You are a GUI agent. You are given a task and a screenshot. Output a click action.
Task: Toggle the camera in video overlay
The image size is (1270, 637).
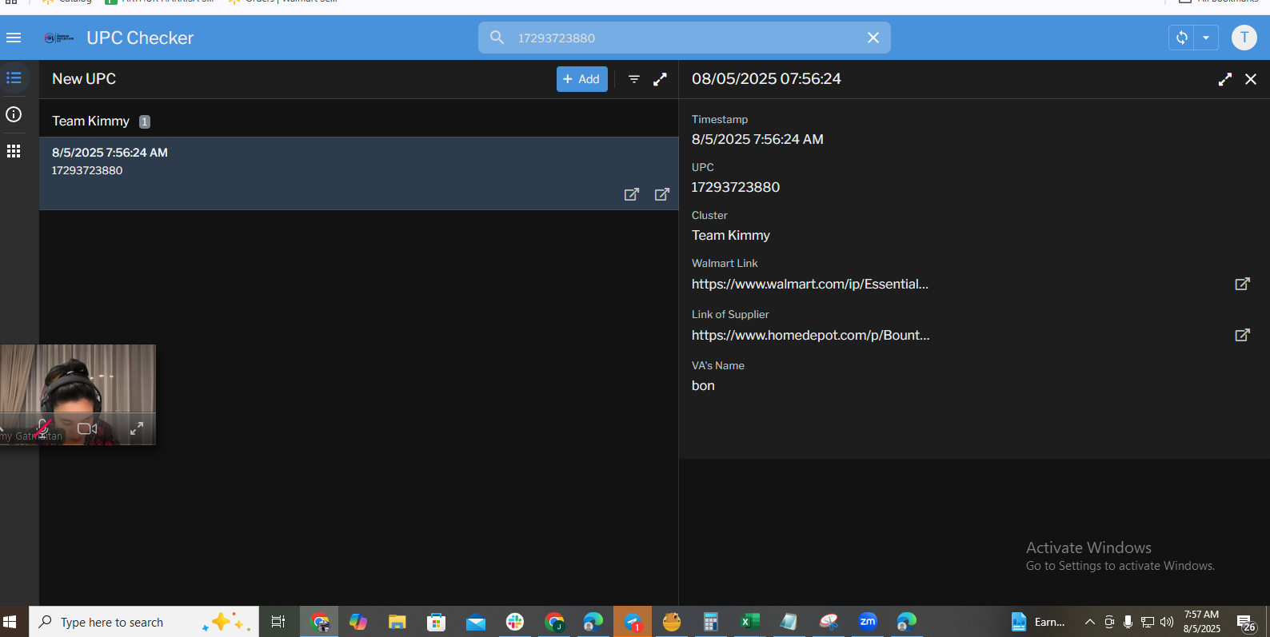click(x=87, y=429)
